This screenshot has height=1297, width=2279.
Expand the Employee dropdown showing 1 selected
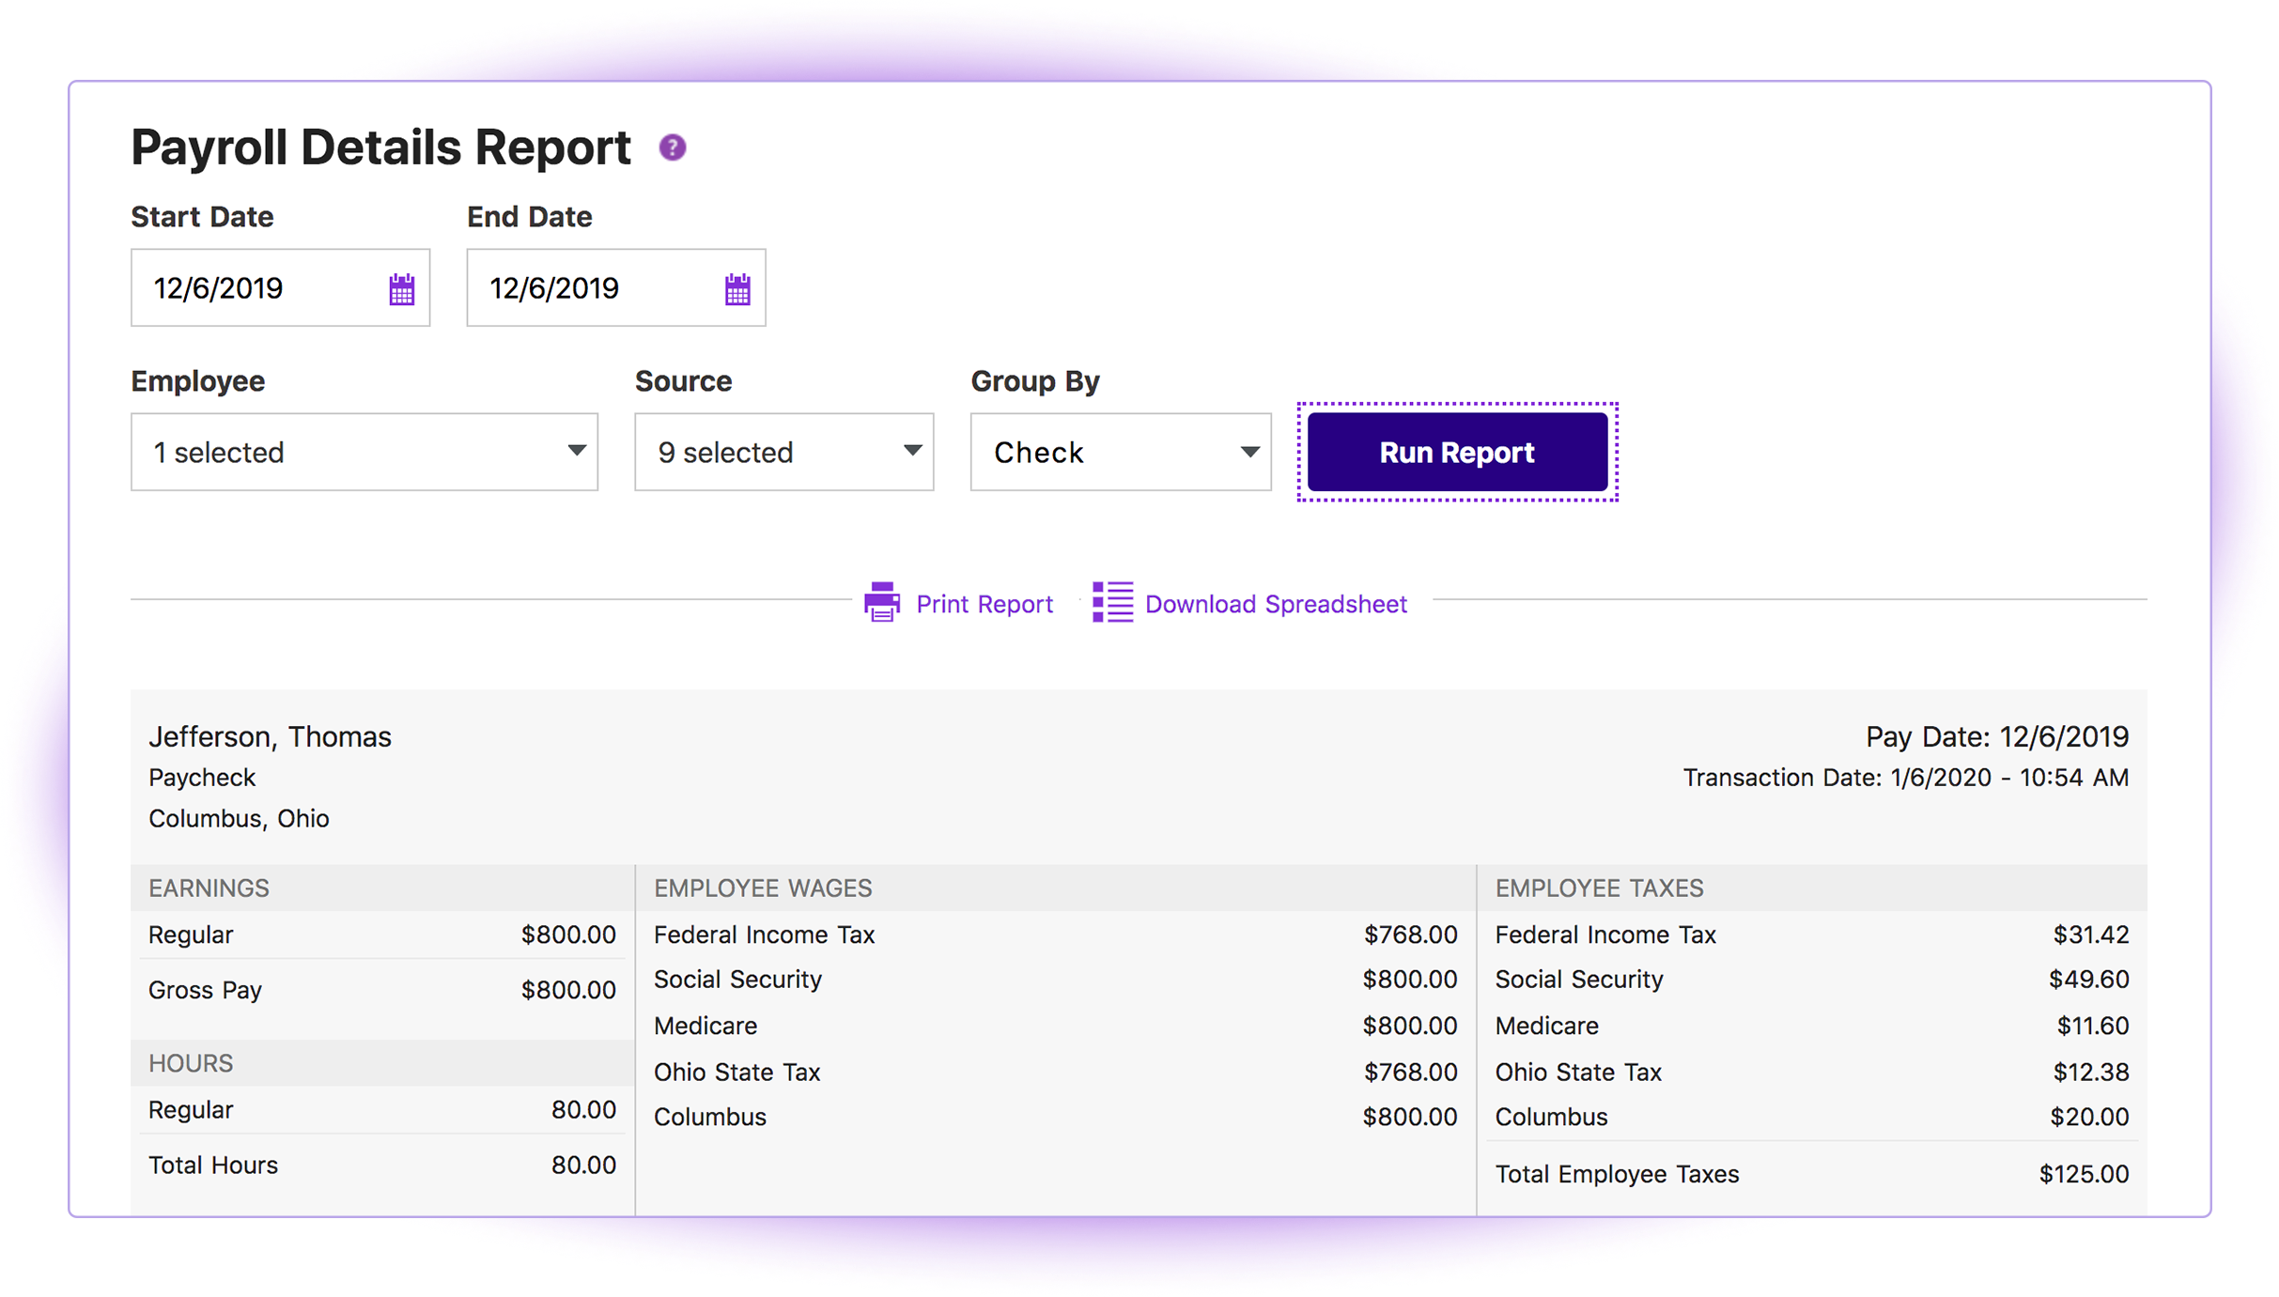pos(364,452)
